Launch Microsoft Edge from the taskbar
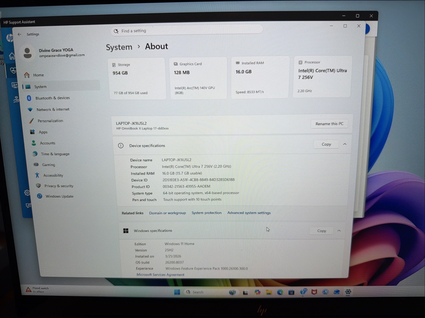Viewport: 425px width, 318px height. (280, 292)
